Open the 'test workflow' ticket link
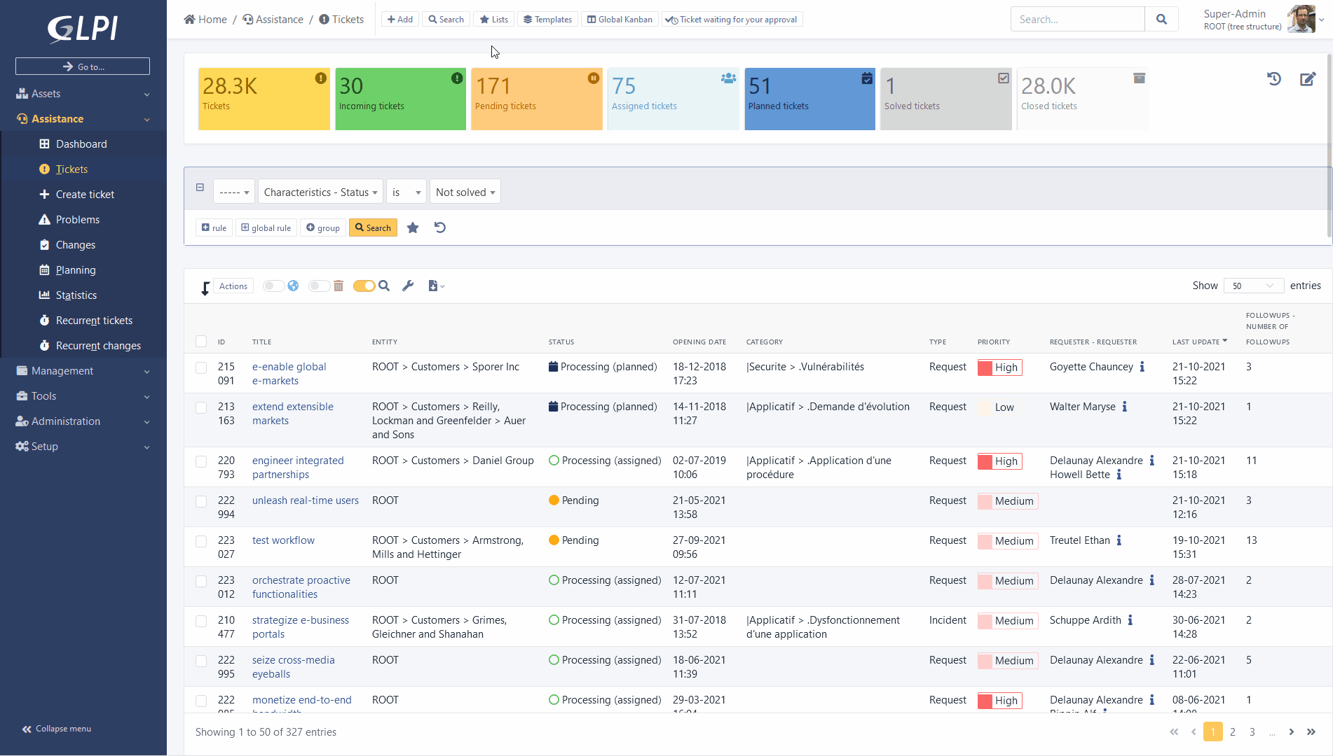Viewport: 1333px width, 756px height. click(x=283, y=540)
